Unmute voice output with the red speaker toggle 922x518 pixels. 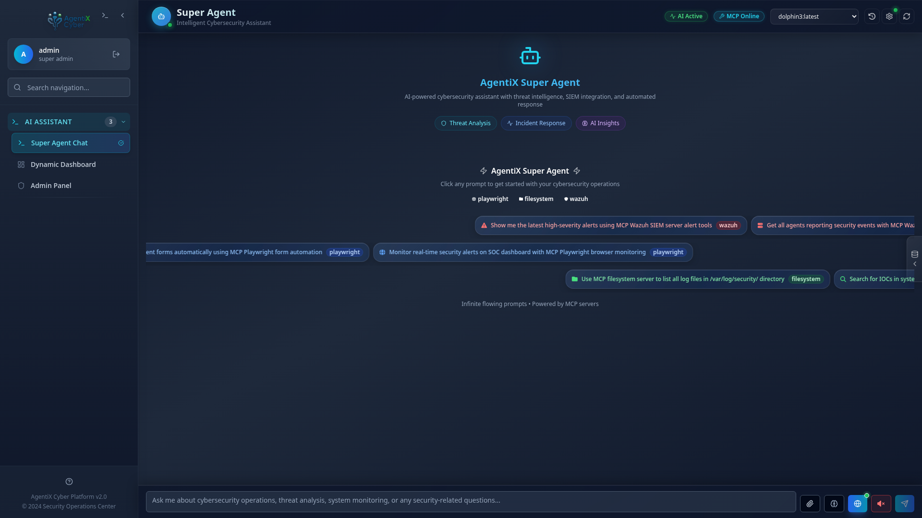[x=881, y=503]
